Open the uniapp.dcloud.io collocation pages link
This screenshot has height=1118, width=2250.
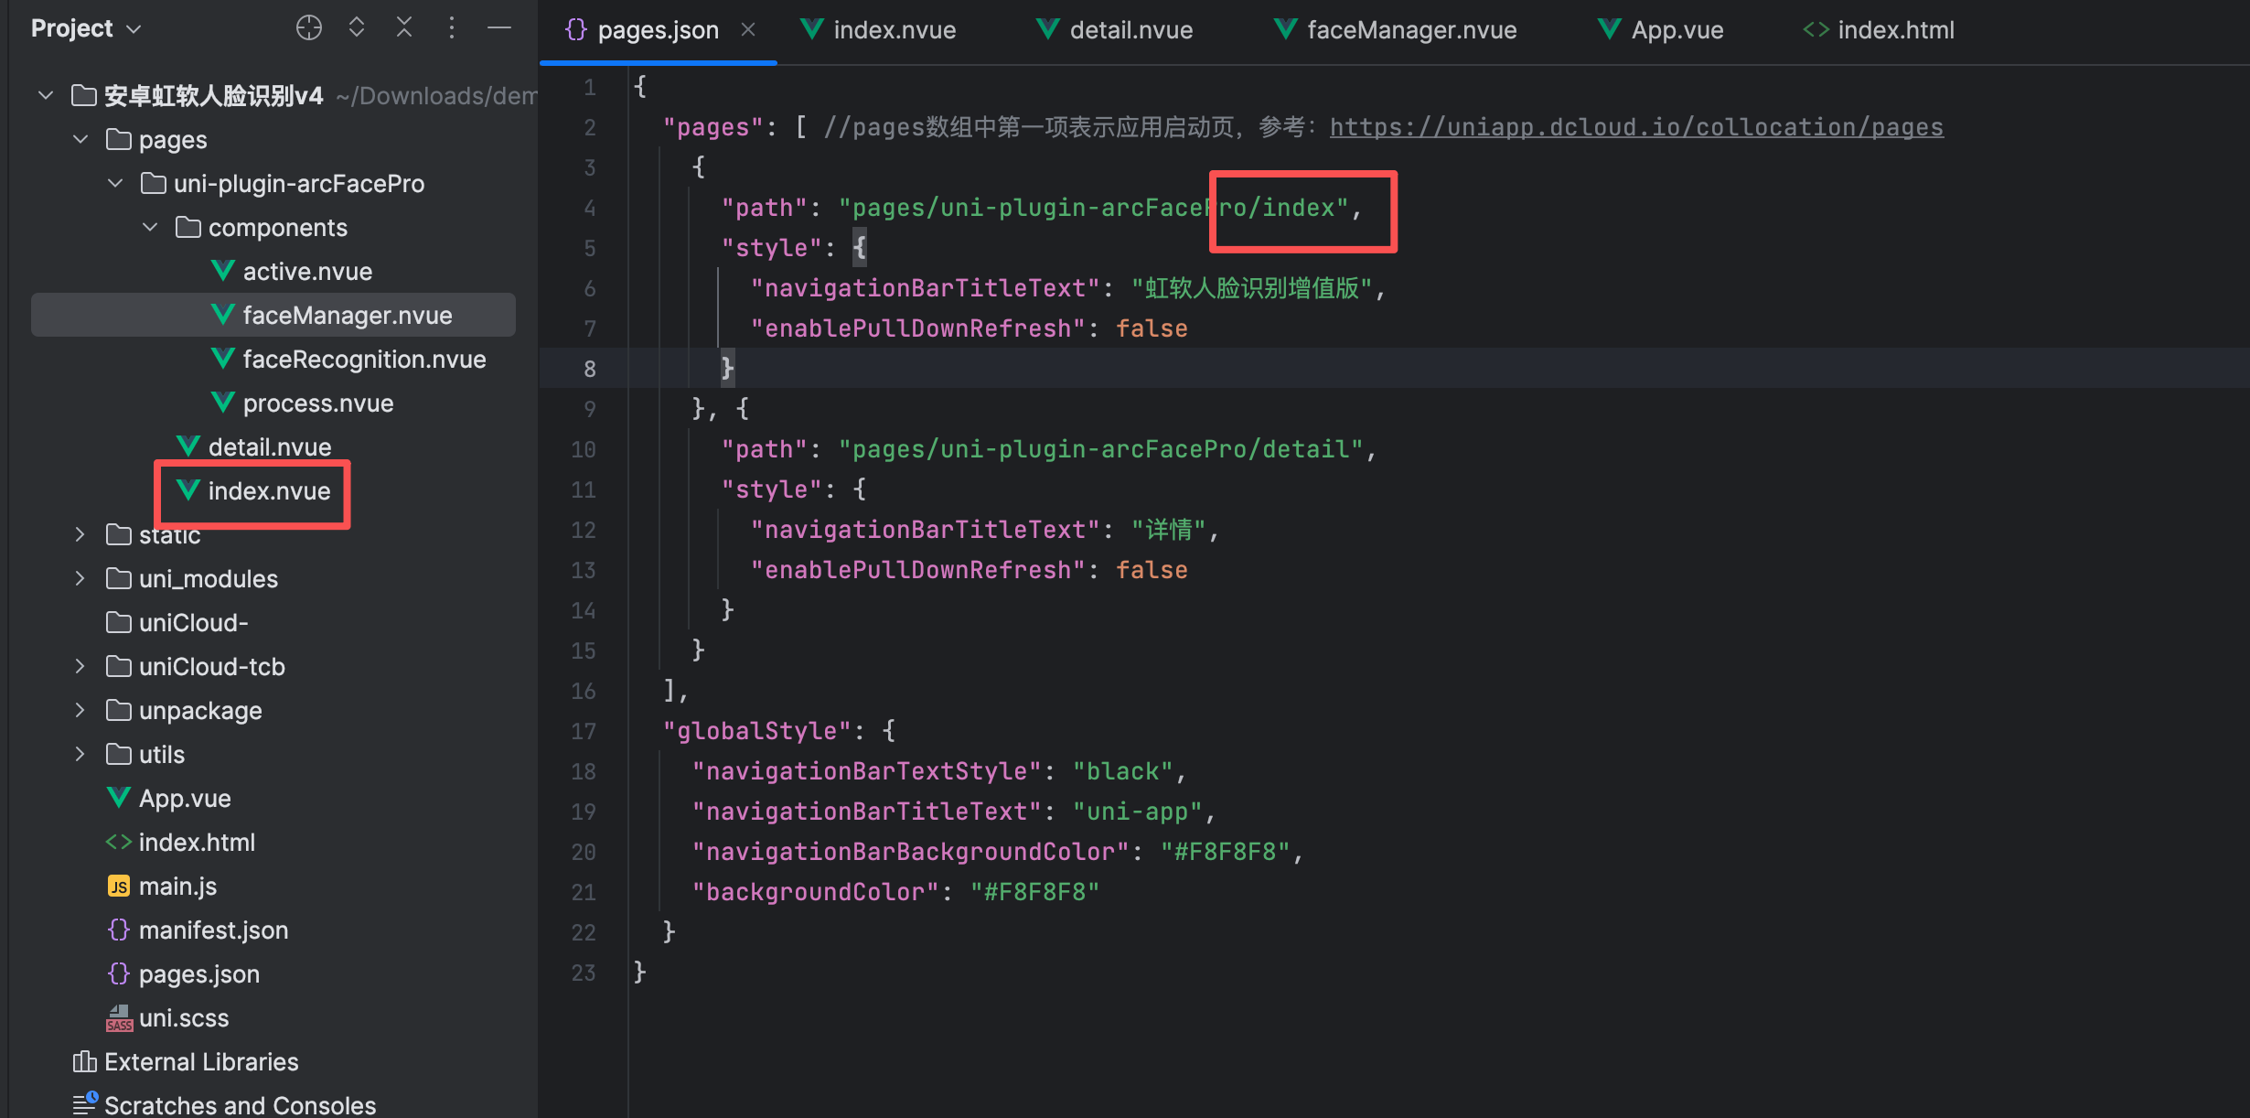[x=1635, y=127]
